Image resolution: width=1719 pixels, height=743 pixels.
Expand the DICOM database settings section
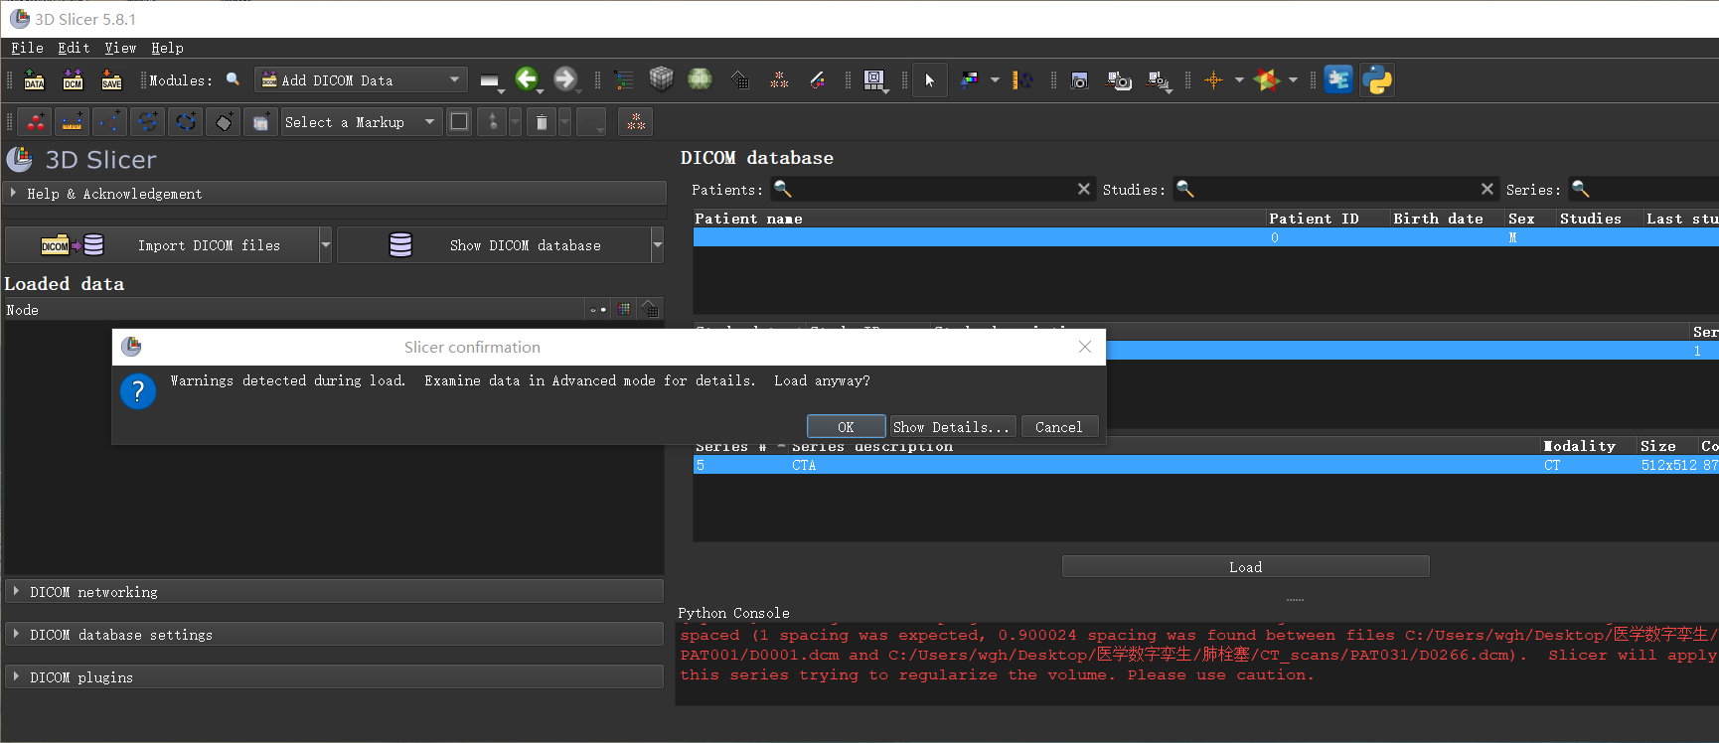334,635
